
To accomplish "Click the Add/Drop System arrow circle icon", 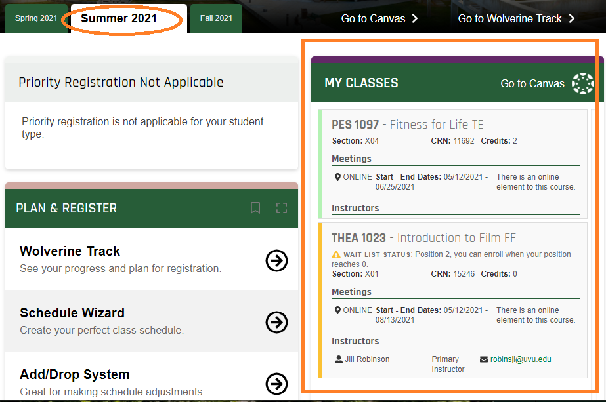I will [276, 383].
